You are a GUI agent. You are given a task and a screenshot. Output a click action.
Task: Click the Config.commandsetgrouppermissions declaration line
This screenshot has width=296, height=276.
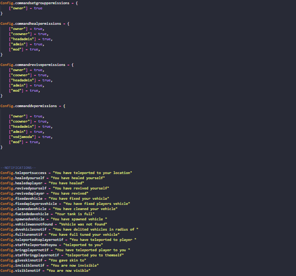click(x=37, y=3)
